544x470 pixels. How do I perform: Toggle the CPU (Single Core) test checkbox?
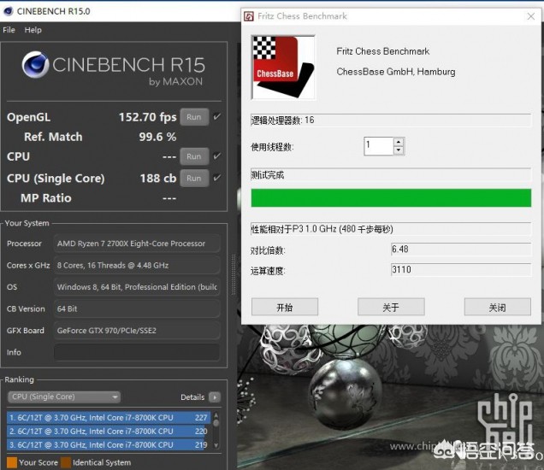pos(217,178)
